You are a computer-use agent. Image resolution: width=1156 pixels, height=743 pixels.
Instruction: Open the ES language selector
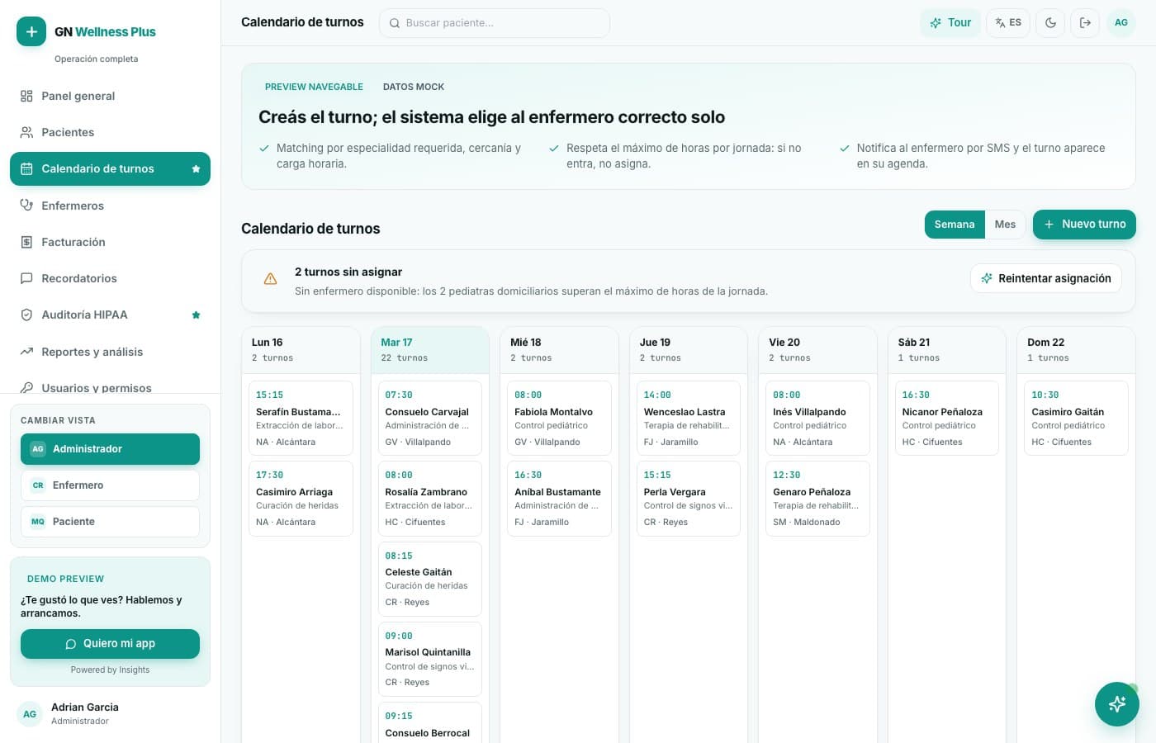tap(1008, 23)
